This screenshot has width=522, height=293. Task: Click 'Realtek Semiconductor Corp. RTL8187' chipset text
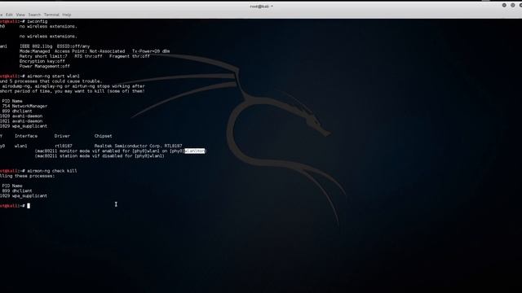(138, 146)
